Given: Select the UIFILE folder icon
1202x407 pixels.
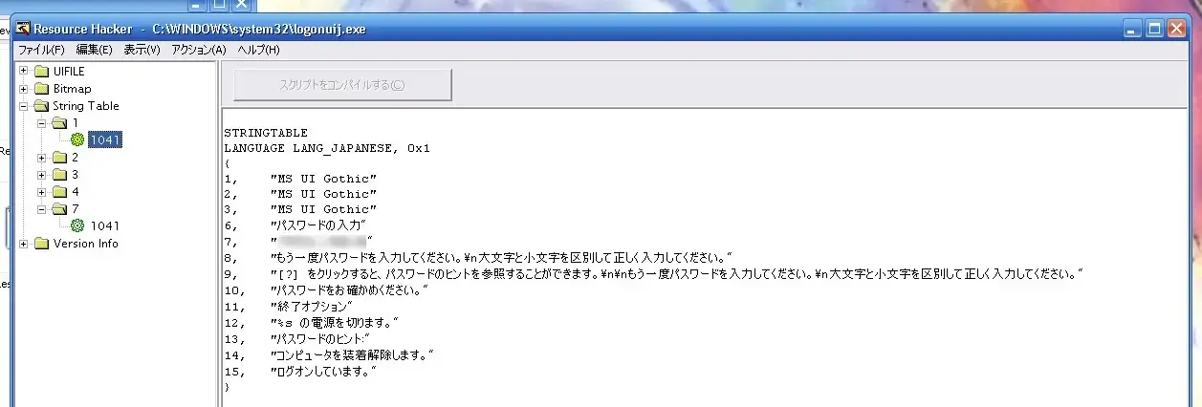Looking at the screenshot, I should [41, 72].
